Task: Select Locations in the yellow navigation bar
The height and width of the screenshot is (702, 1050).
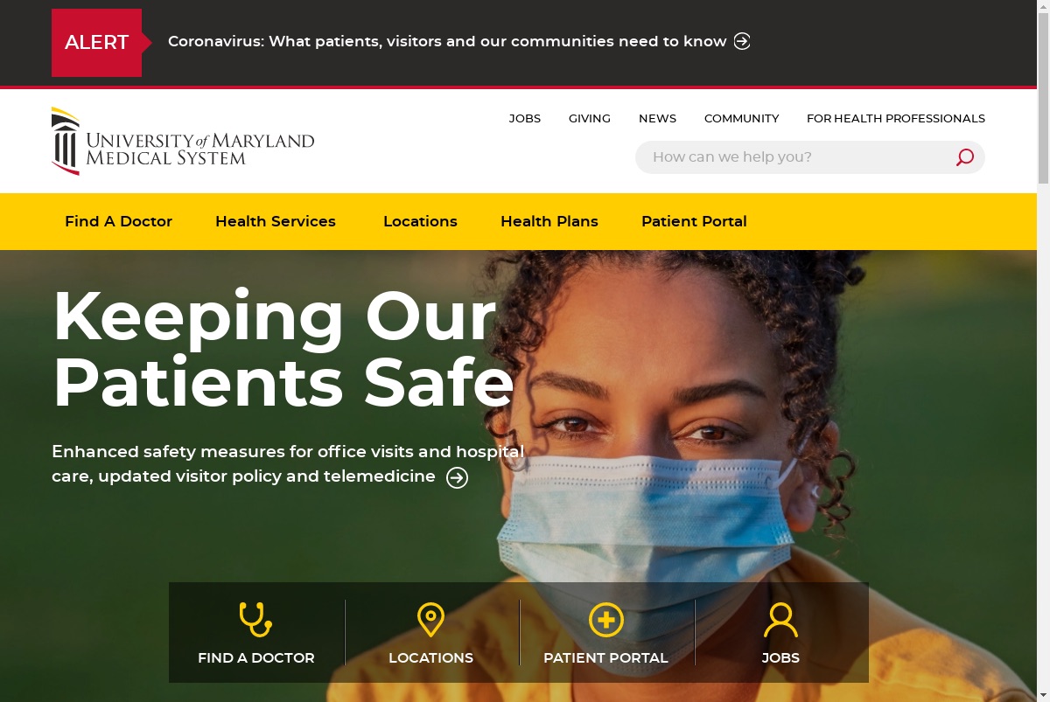Action: (x=420, y=221)
